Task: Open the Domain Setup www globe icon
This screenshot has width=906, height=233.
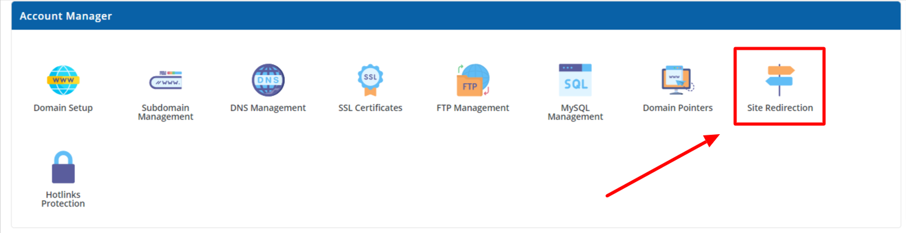Action: click(63, 80)
